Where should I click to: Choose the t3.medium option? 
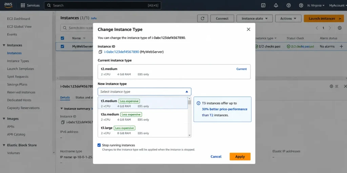click(x=143, y=103)
